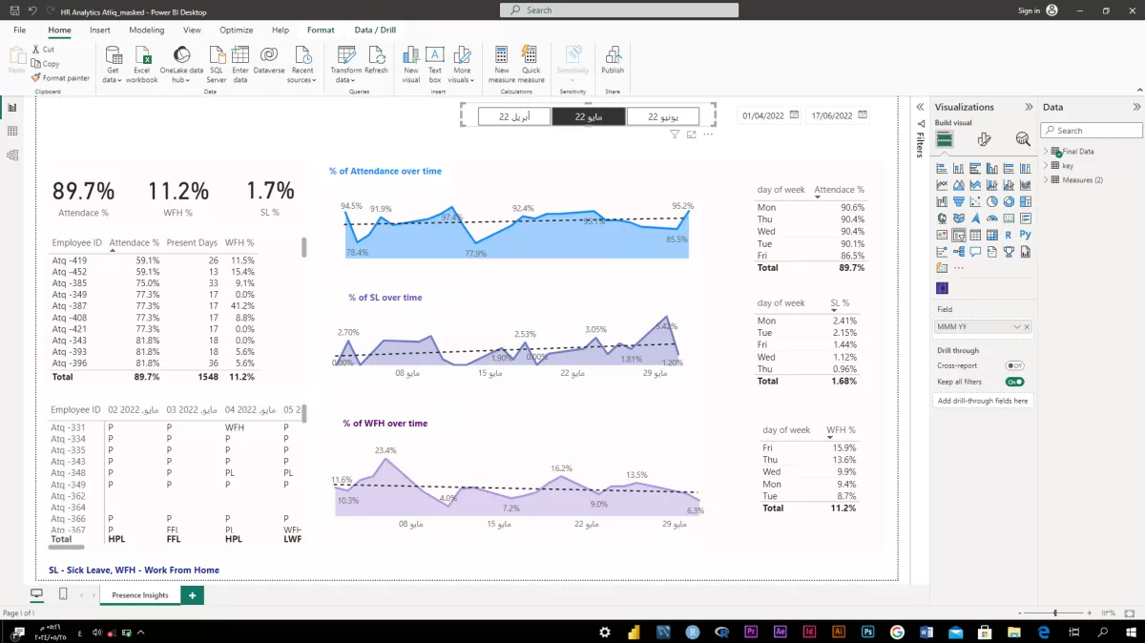The width and height of the screenshot is (1145, 643).
Task: Open the MMM YY field dropdown
Action: pyautogui.click(x=1014, y=326)
